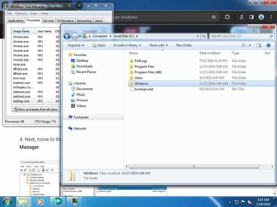Screen dimensions: 277x207
Task: Open the address bar history dropdown
Action: pyautogui.click(x=198, y=36)
